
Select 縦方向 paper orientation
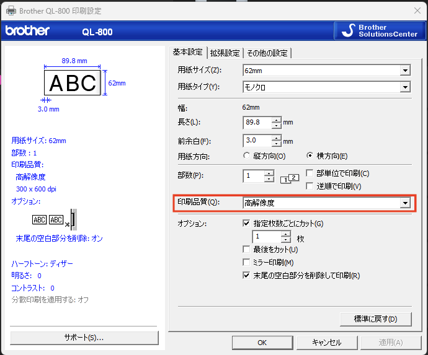(247, 156)
